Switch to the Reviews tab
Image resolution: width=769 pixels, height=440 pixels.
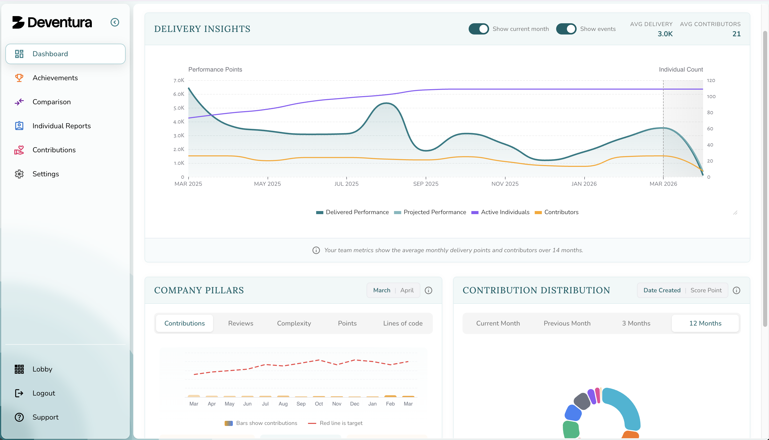point(240,323)
